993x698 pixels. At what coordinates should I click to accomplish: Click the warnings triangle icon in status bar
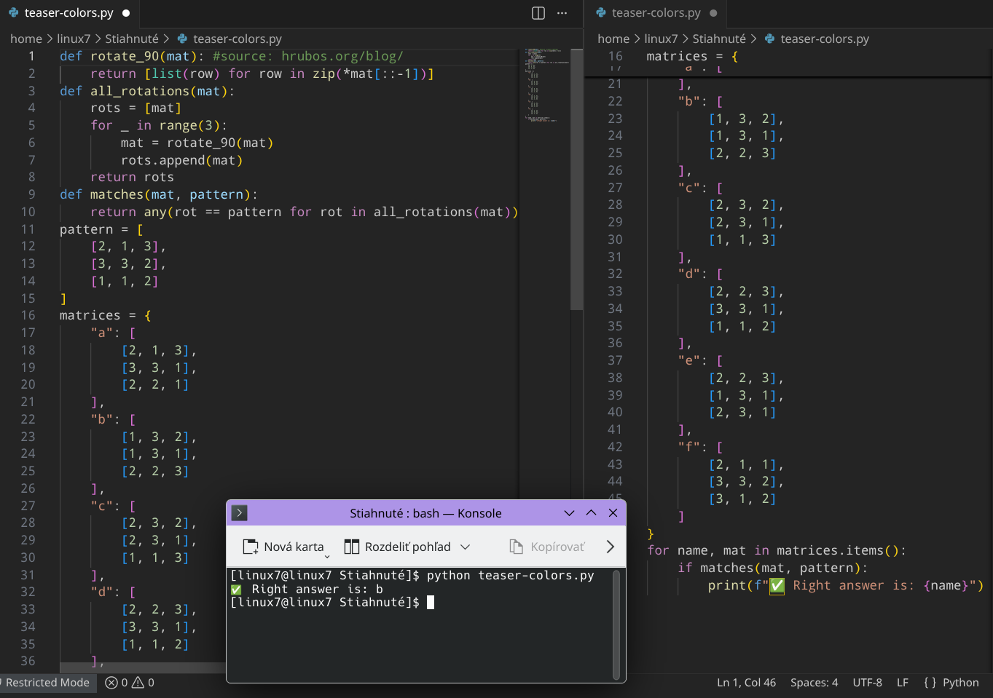(138, 683)
